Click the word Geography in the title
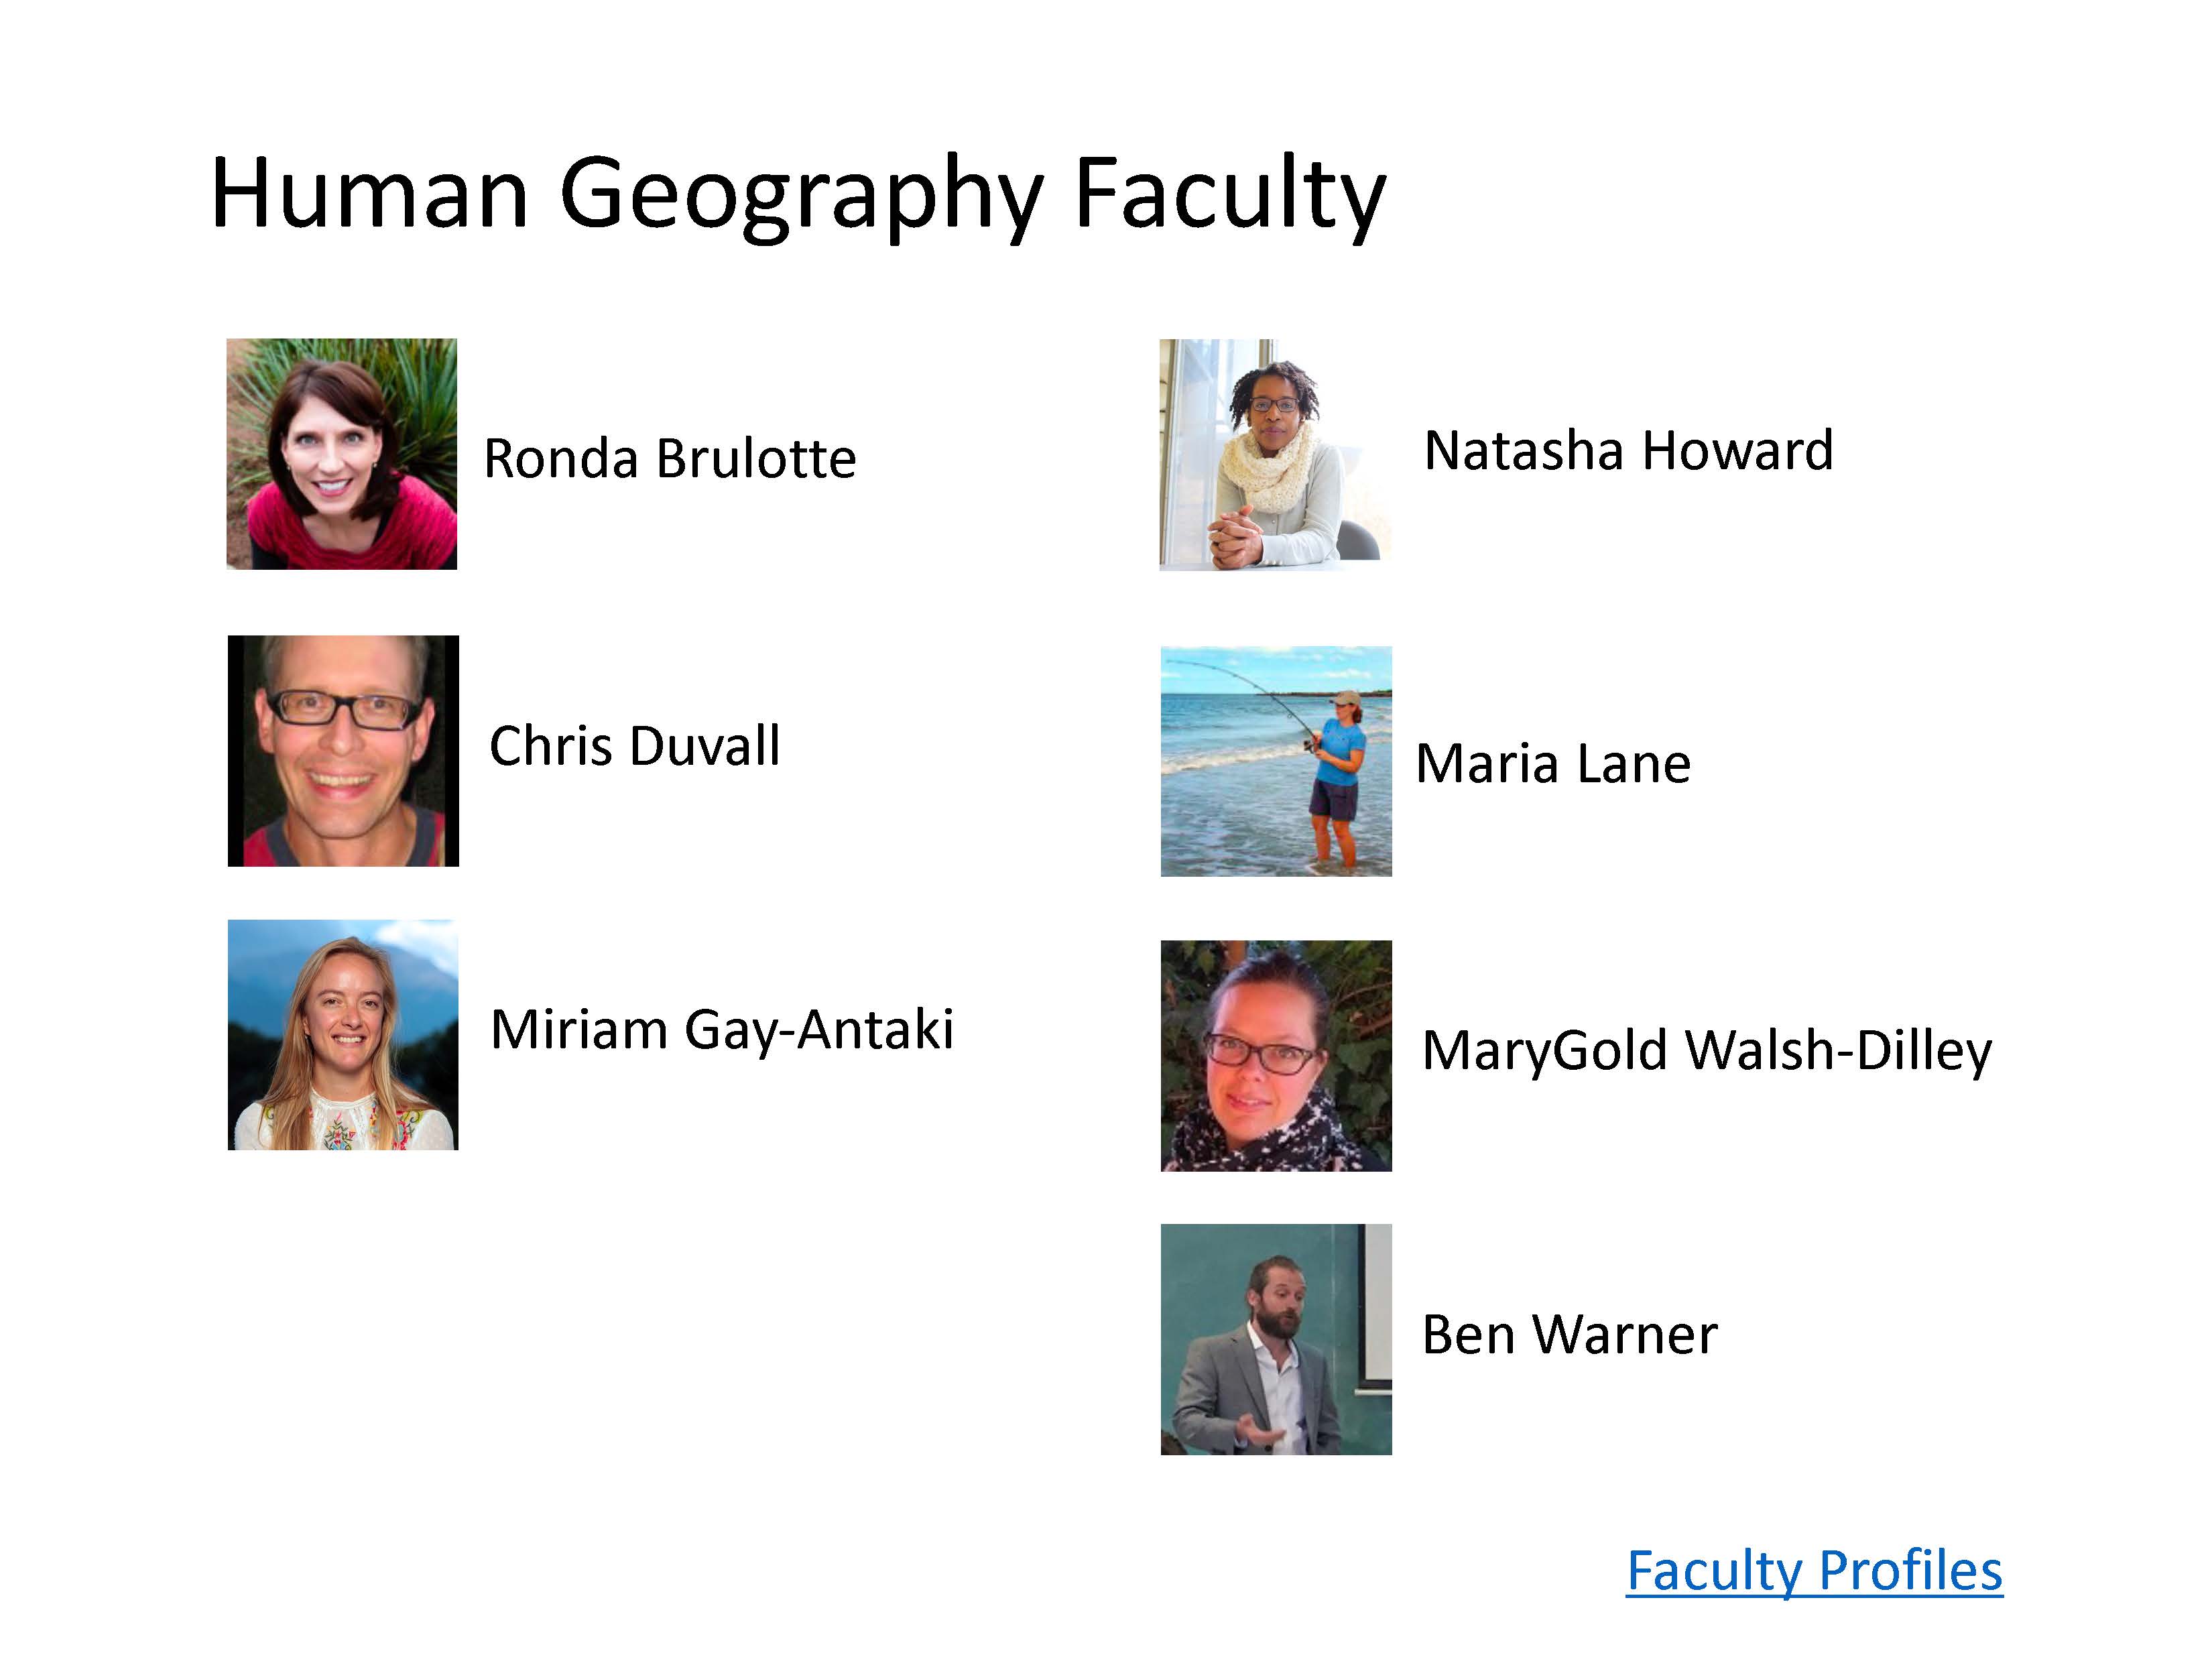2212x1659 pixels. click(801, 197)
